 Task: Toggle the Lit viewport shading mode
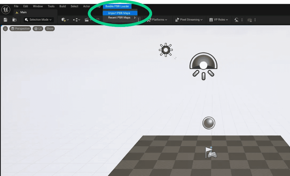pos(38,28)
